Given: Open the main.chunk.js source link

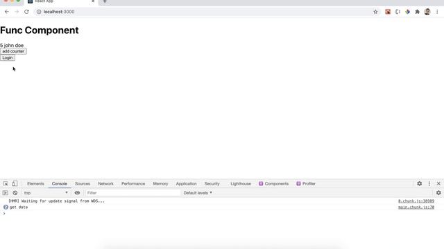Looking at the screenshot, I should coord(416,207).
